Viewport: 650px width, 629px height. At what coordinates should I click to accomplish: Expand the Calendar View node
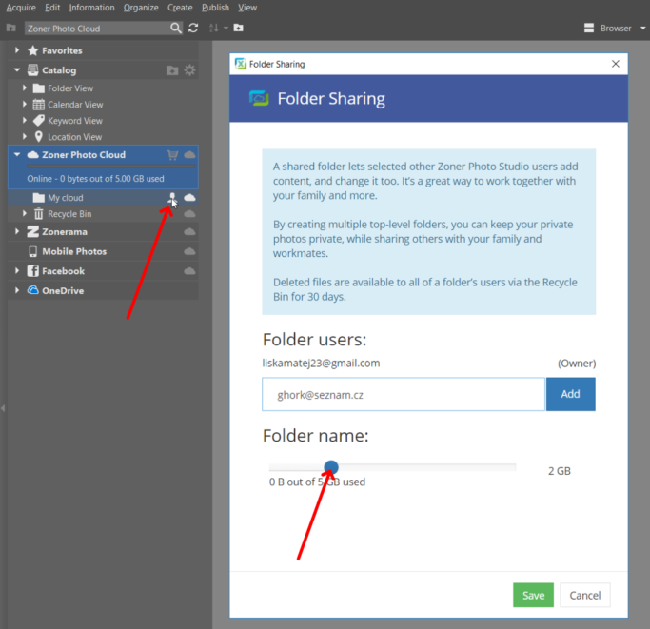pos(25,104)
